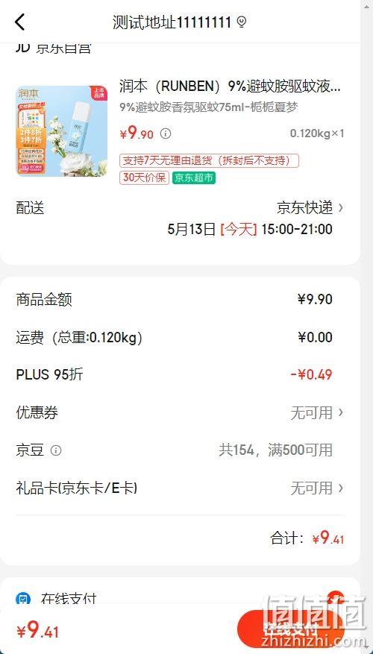Screen dimensions: 373x654
Task: Tap the PLUS 95折 discount row
Action: pos(180,374)
